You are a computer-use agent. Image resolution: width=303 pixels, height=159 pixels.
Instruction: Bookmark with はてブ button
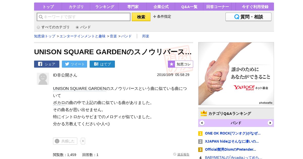coord(102,64)
